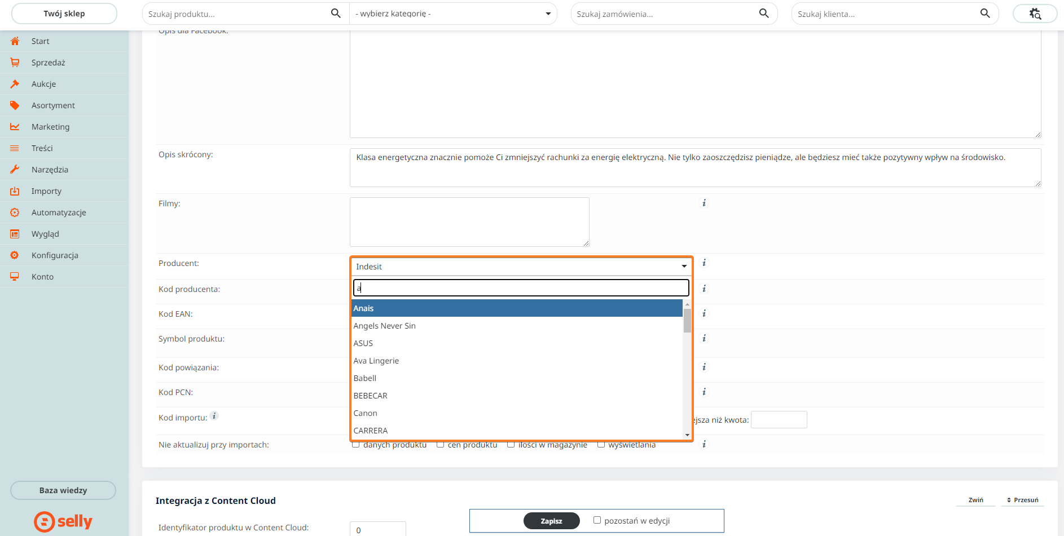Toggle the 'cen produktu' checkbox
This screenshot has height=536, width=1064.
click(440, 445)
